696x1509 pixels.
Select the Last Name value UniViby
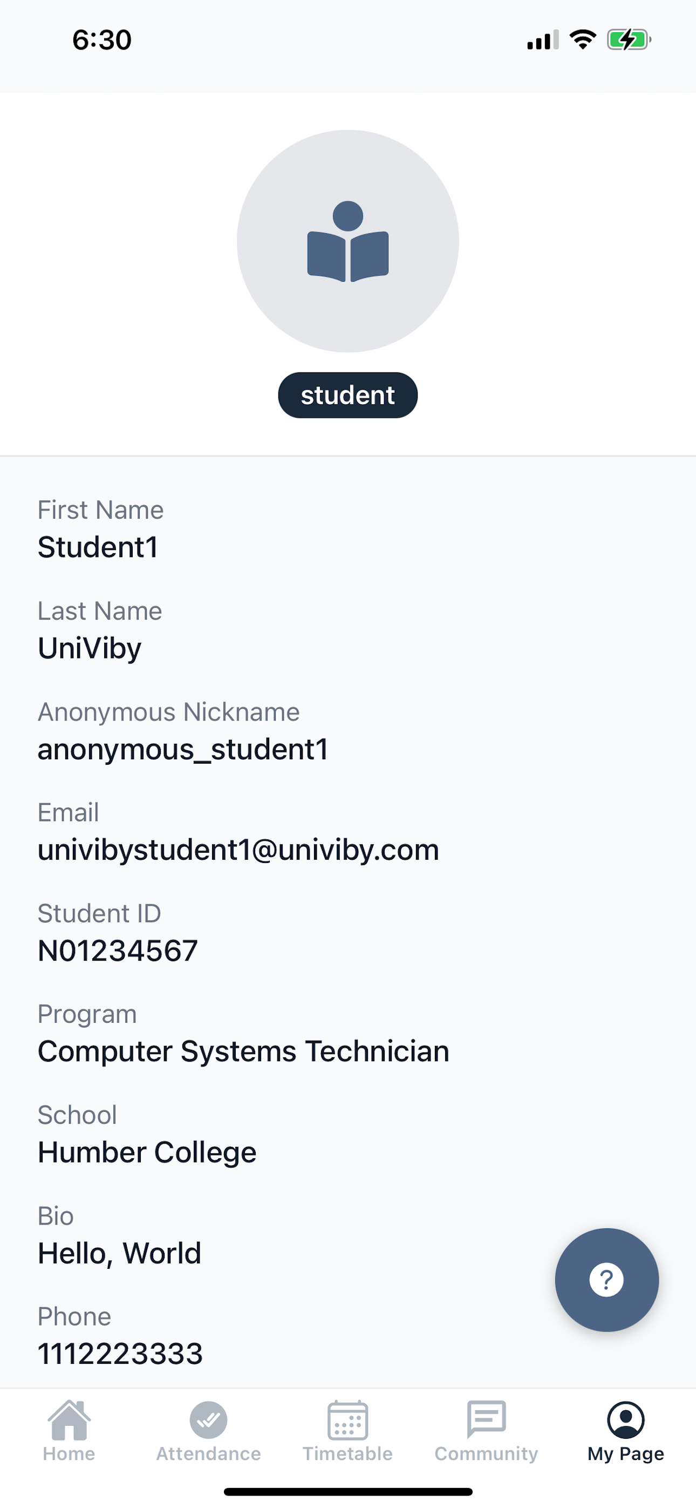[90, 649]
